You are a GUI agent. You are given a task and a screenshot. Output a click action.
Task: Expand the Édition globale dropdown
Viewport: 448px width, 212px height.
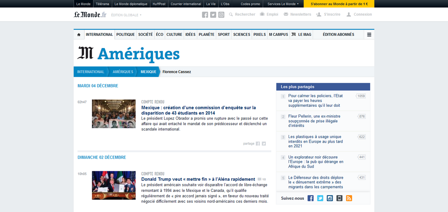pyautogui.click(x=127, y=15)
